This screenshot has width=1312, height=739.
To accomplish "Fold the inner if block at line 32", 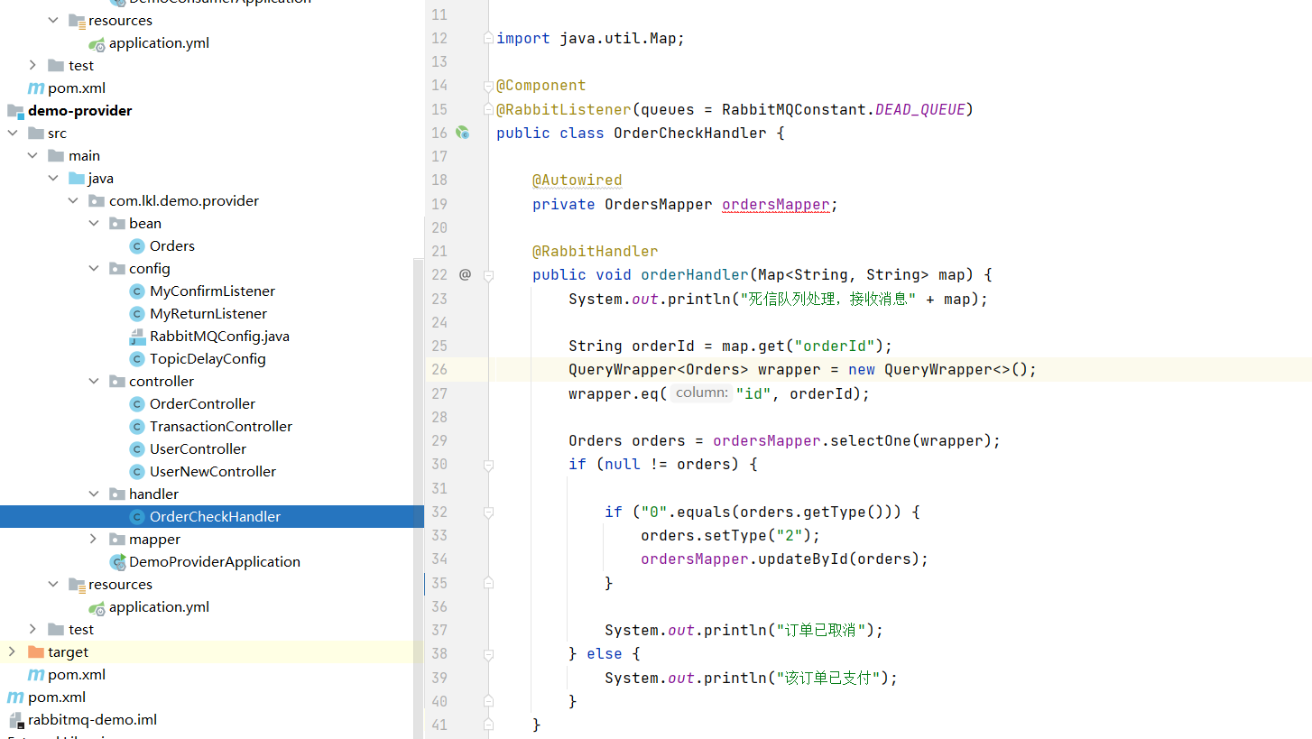I will [x=488, y=512].
